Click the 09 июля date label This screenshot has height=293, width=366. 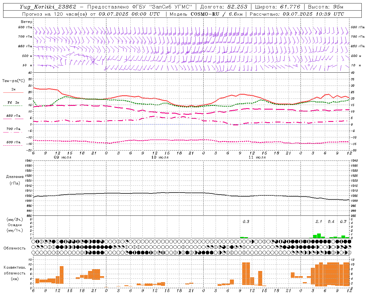(63, 157)
